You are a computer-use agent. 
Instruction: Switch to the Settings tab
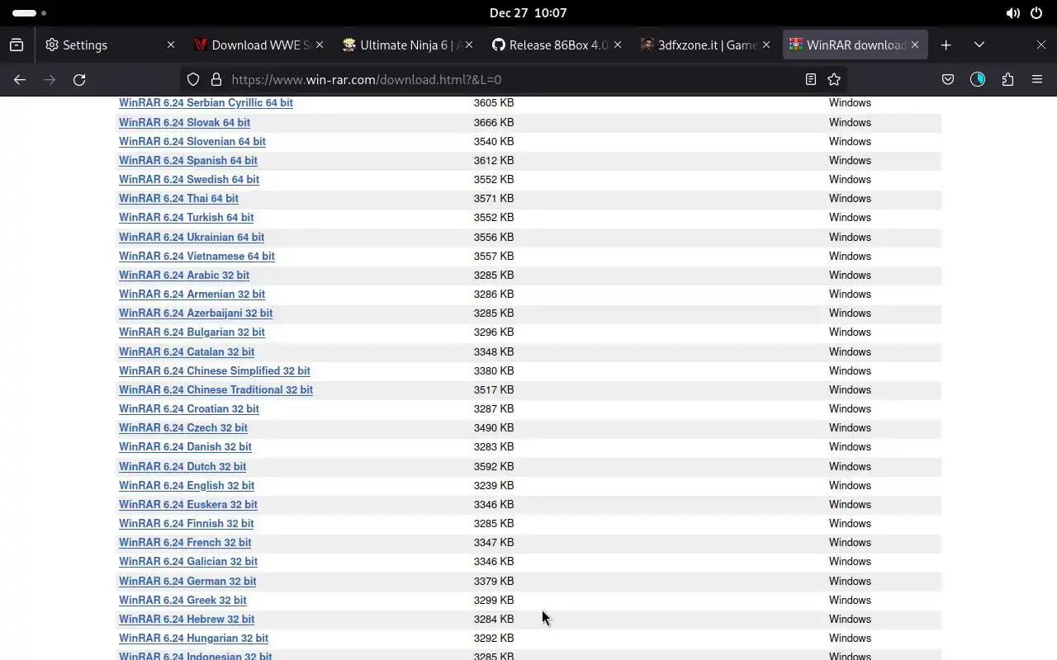[x=110, y=45]
